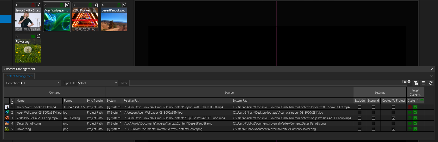Click the Copied To Project column header
The height and width of the screenshot is (142, 438).
tap(393, 101)
